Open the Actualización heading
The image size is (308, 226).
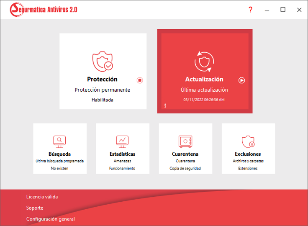coord(204,79)
